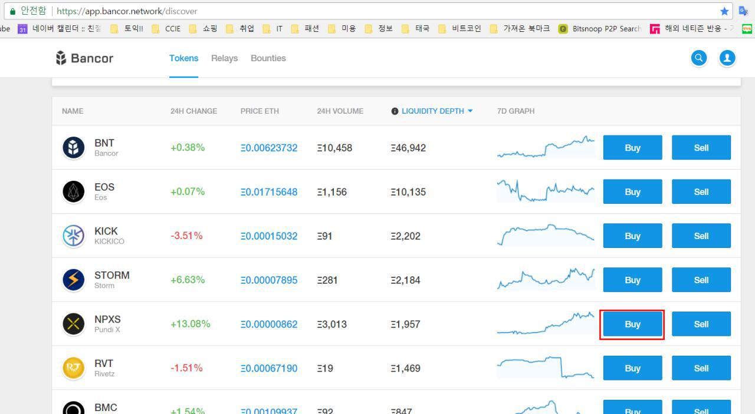Open STORM price Ξ0.00007895
The width and height of the screenshot is (755, 414).
tap(269, 280)
